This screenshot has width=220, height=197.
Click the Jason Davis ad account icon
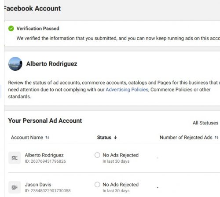[x=15, y=187]
